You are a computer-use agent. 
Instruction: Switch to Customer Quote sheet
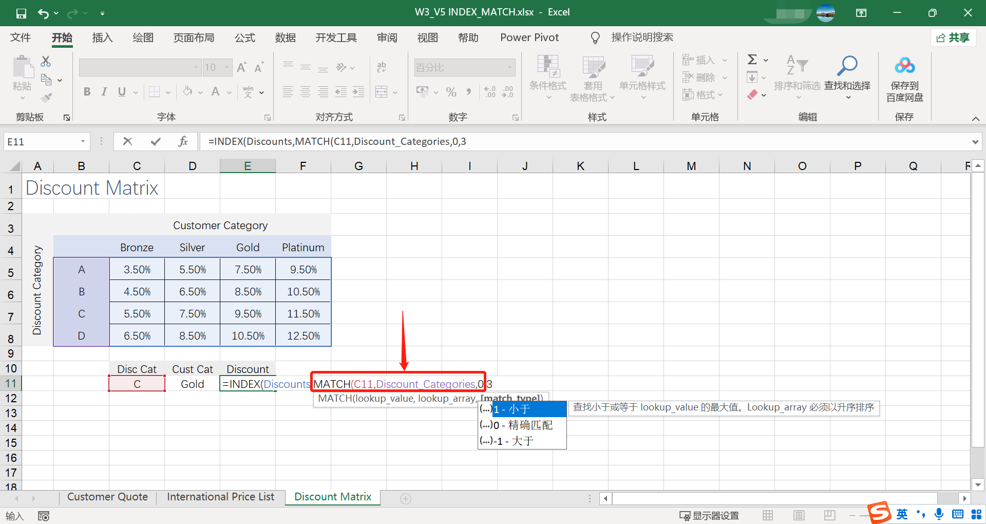pyautogui.click(x=107, y=497)
